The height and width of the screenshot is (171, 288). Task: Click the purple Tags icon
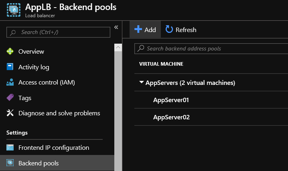click(x=10, y=97)
